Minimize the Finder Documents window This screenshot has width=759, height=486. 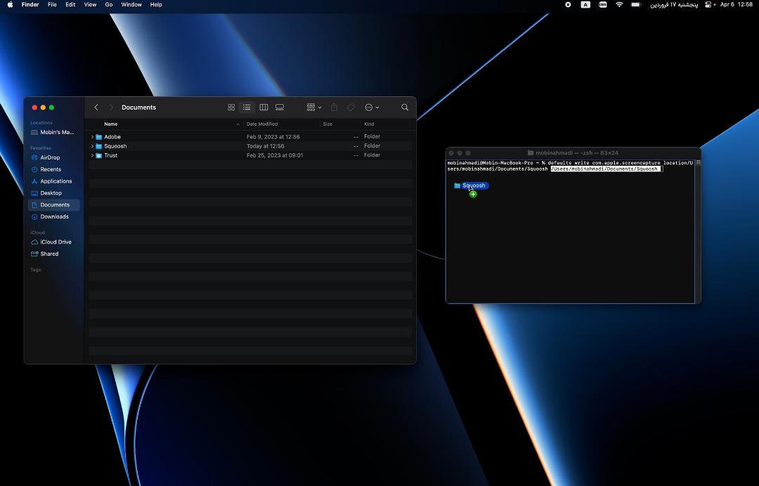(43, 107)
